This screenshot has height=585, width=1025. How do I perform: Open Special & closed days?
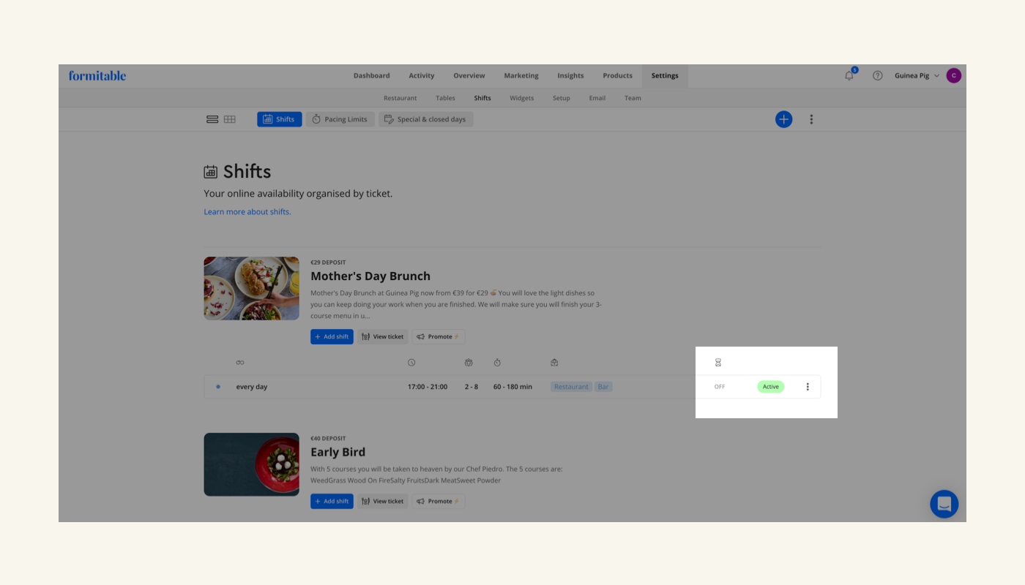(x=426, y=119)
